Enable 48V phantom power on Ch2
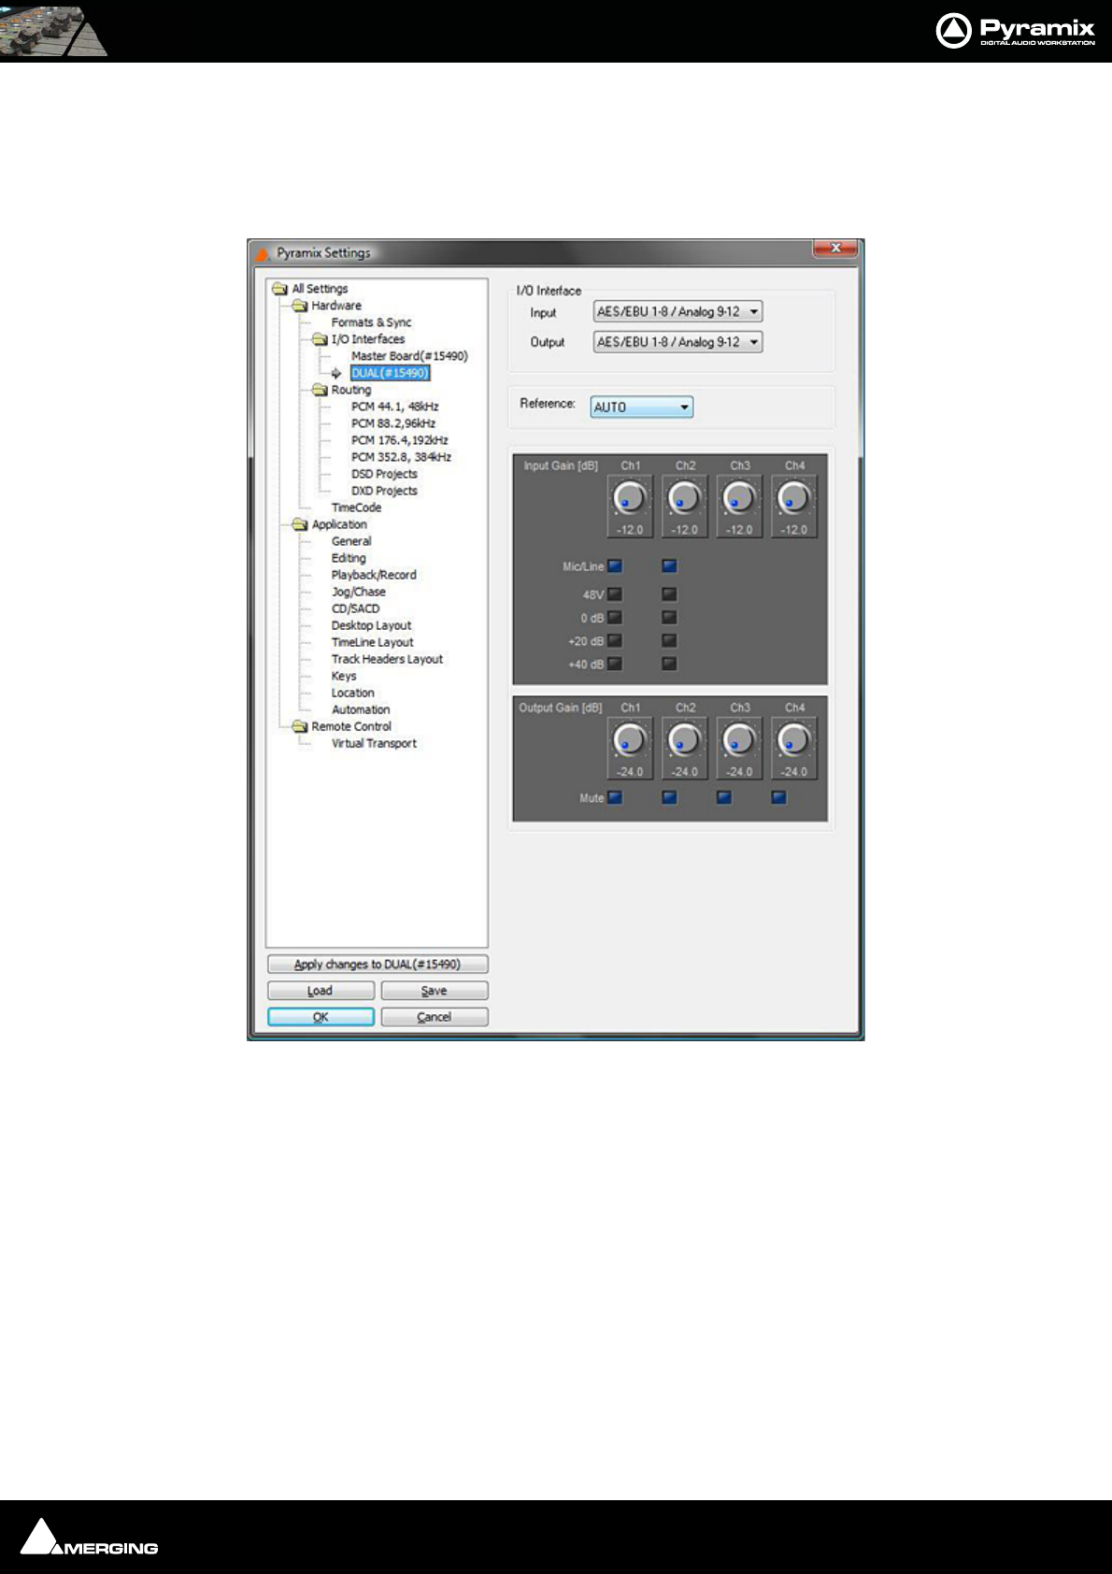Image resolution: width=1112 pixels, height=1574 pixels. [x=669, y=594]
